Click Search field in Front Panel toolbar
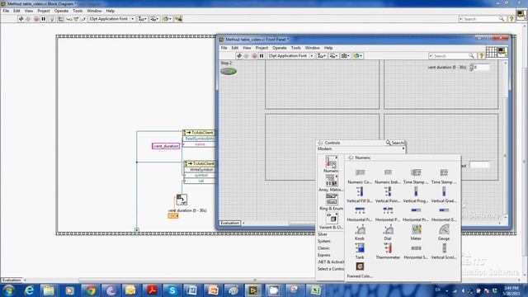The image size is (528, 297). coord(451,56)
